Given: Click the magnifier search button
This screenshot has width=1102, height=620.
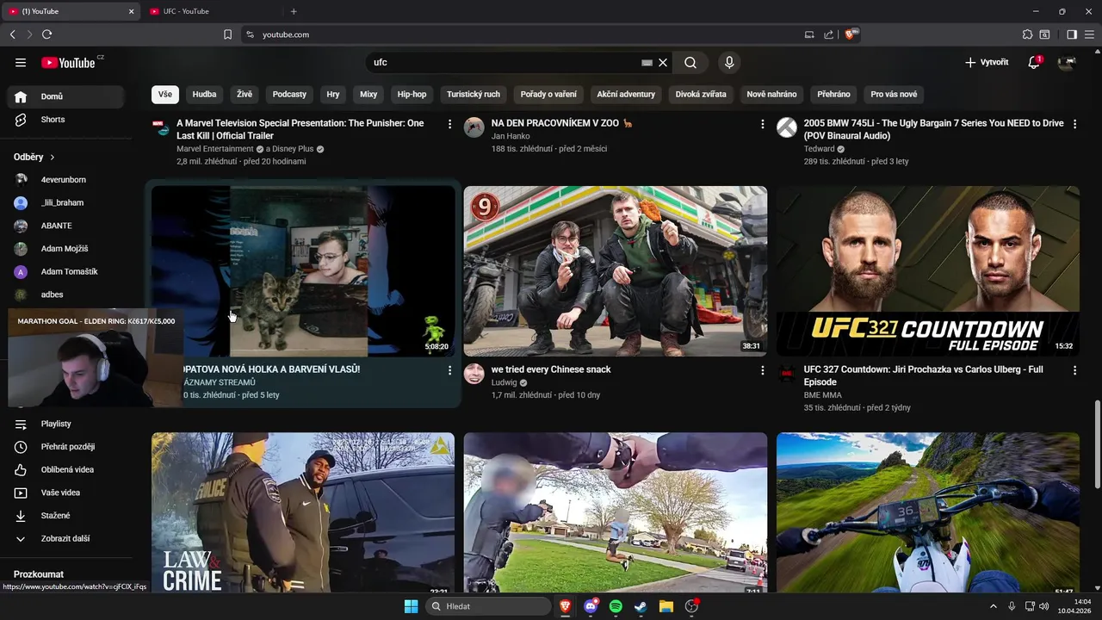Looking at the screenshot, I should pos(690,62).
